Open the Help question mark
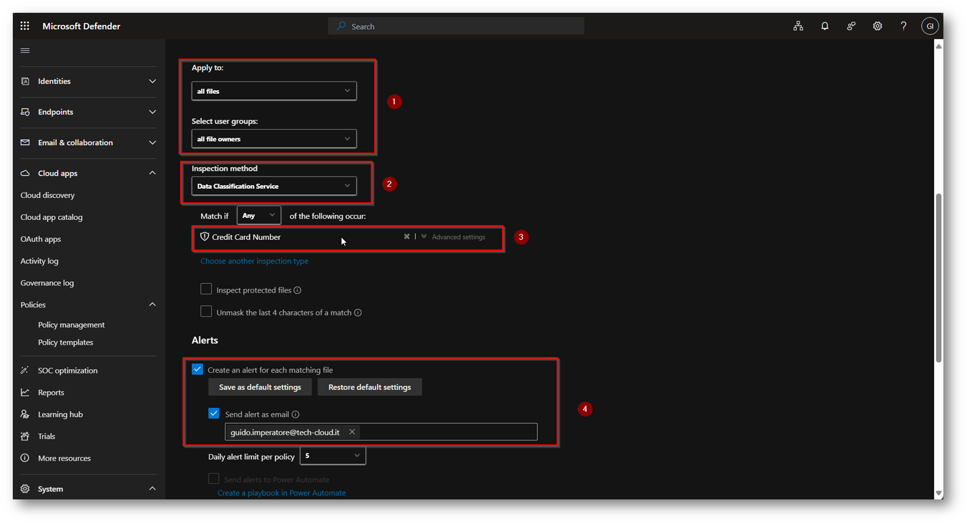Image resolution: width=969 pixels, height=525 pixels. tap(904, 26)
